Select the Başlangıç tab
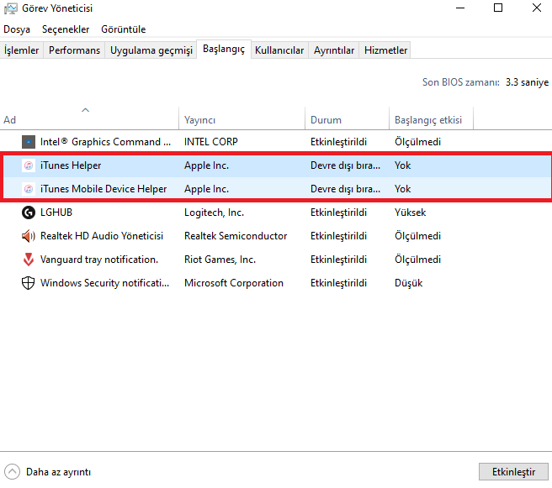Screen dimensions: 552x488 224,50
